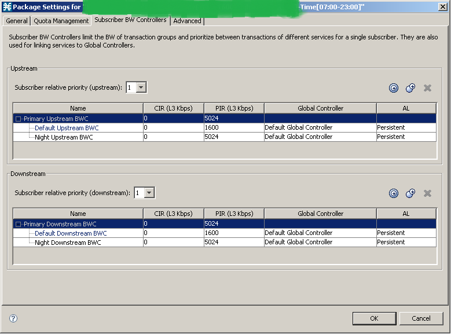Open the Quota Management tab
This screenshot has height=334, width=451.
point(61,21)
